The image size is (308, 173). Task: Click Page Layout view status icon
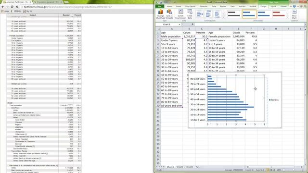pyautogui.click(x=270, y=170)
